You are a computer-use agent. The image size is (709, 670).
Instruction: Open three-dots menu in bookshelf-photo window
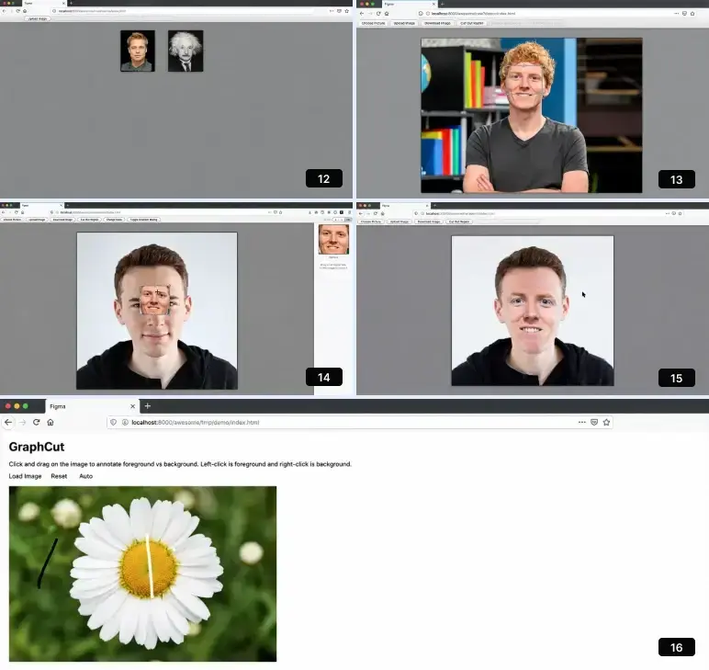coord(677,14)
